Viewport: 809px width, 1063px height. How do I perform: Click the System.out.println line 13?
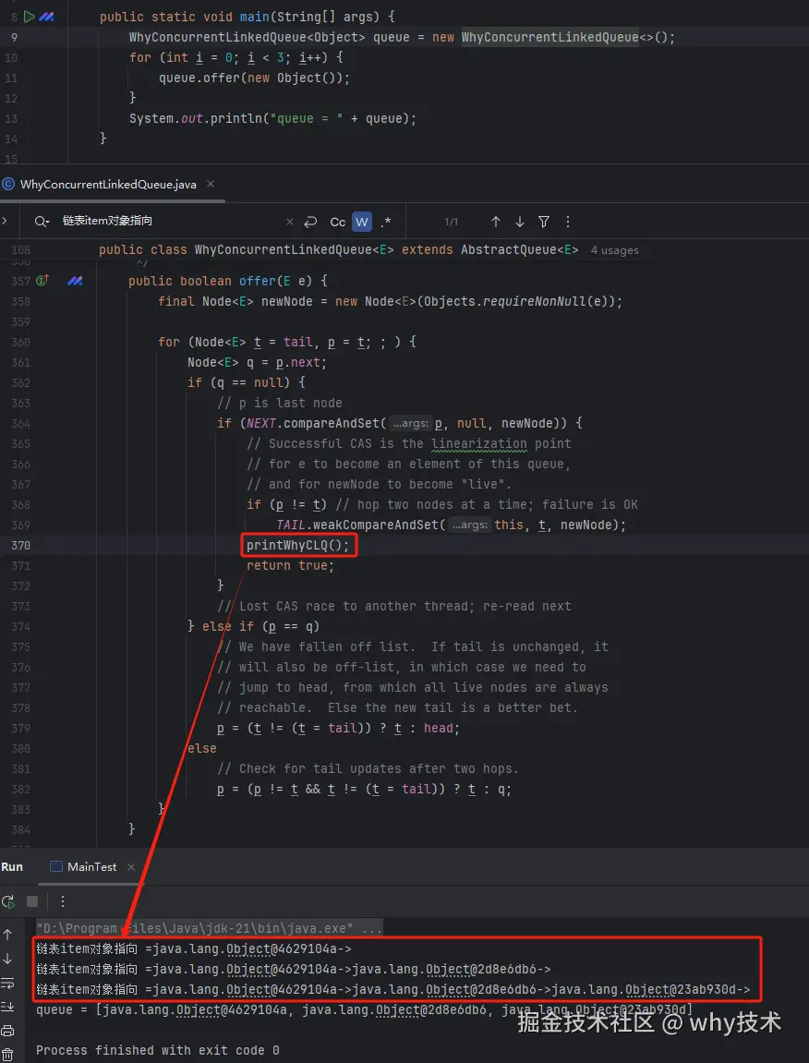click(272, 118)
